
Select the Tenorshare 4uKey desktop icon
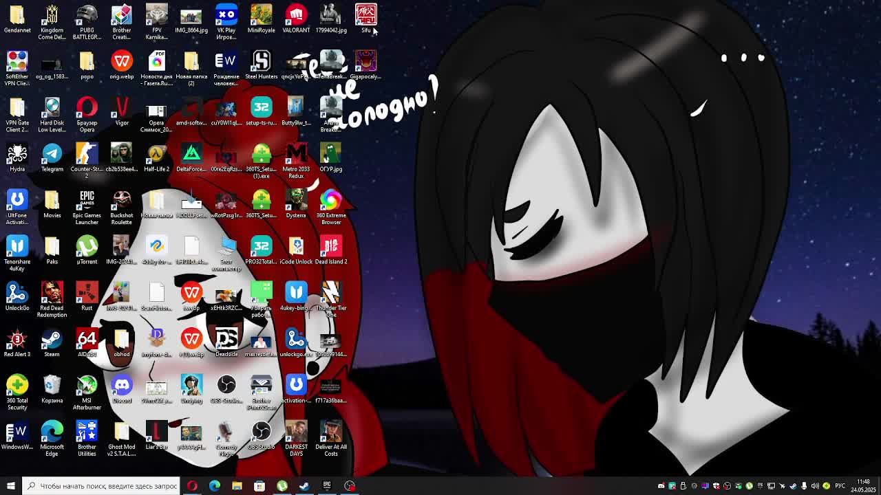click(17, 254)
